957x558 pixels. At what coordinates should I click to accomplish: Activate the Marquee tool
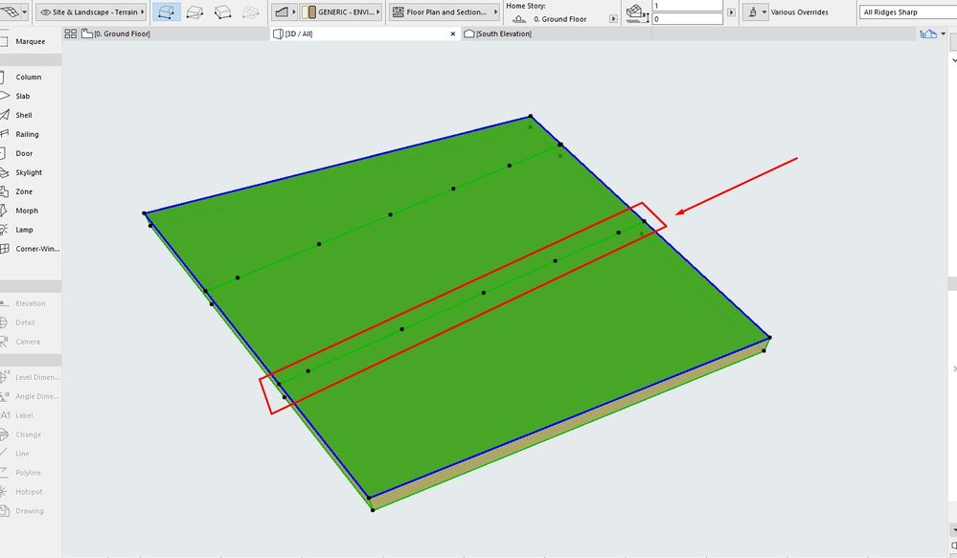[x=29, y=41]
